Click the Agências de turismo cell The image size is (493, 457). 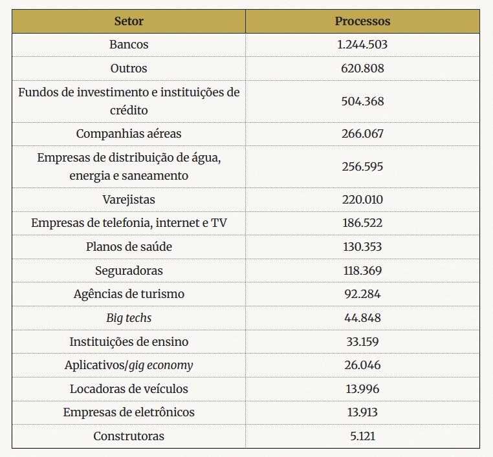point(129,294)
